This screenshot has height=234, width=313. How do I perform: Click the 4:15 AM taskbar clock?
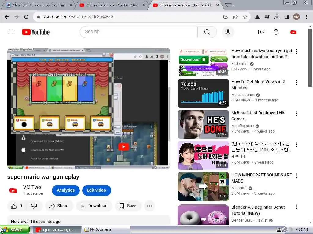(x=302, y=230)
